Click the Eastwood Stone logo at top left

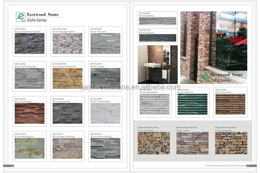click(x=21, y=17)
